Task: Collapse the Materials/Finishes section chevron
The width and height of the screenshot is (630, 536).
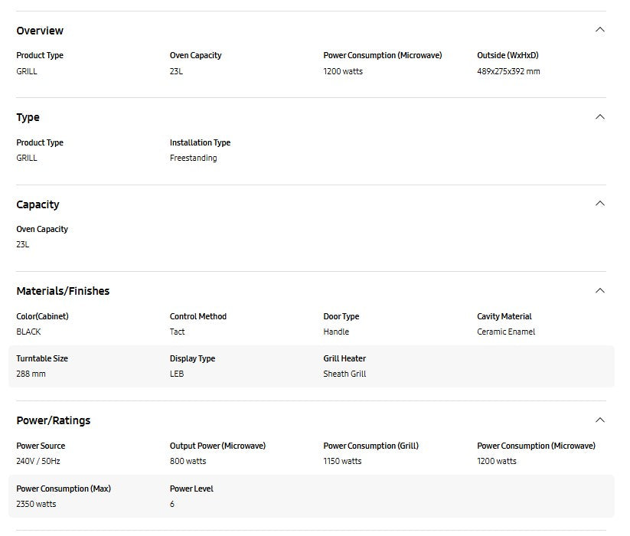Action: point(599,291)
